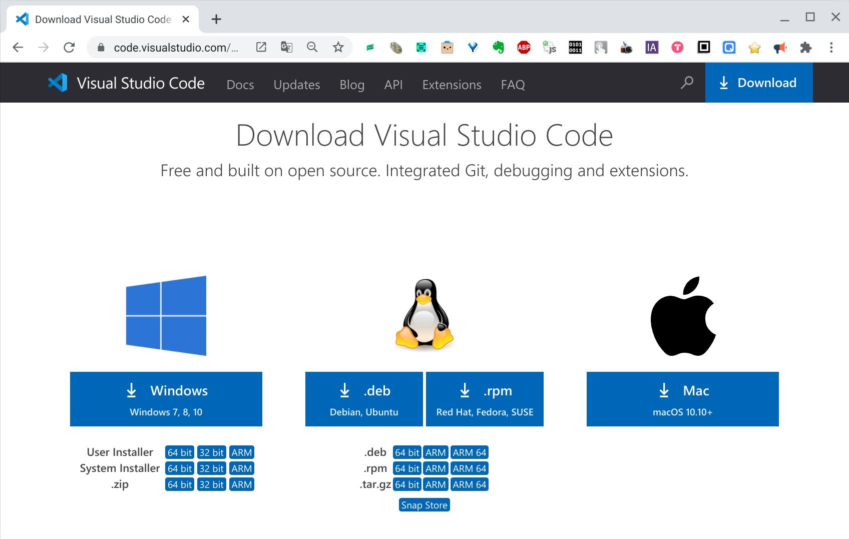Open the FAQ page from navigation
The image size is (849, 539).
click(x=513, y=85)
